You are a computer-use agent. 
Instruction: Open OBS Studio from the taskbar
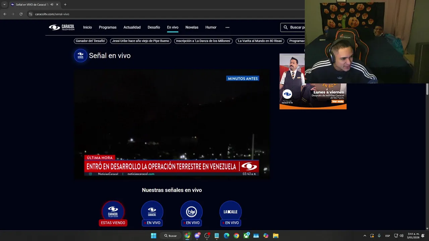coord(207,236)
